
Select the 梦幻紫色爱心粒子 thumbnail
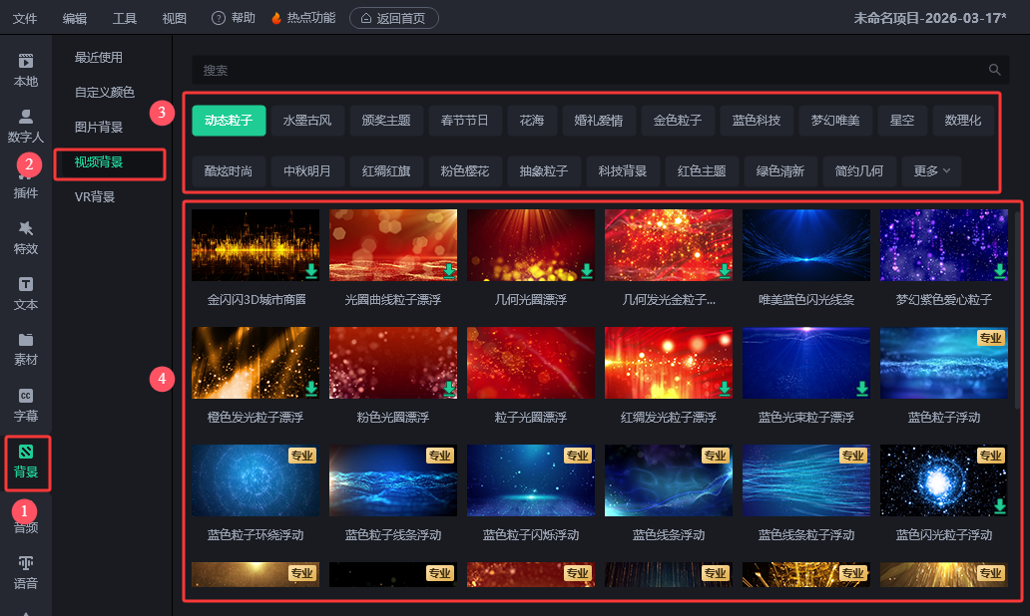tap(943, 245)
